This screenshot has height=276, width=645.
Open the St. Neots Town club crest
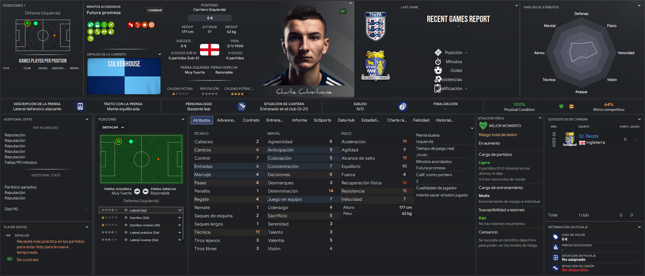376,65
